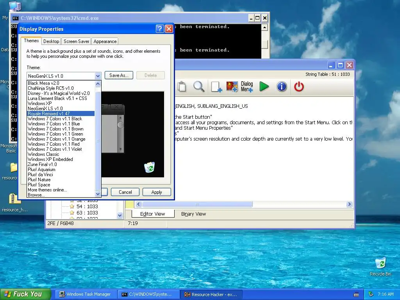Click the Apply button
The height and width of the screenshot is (300, 400).
tap(157, 192)
